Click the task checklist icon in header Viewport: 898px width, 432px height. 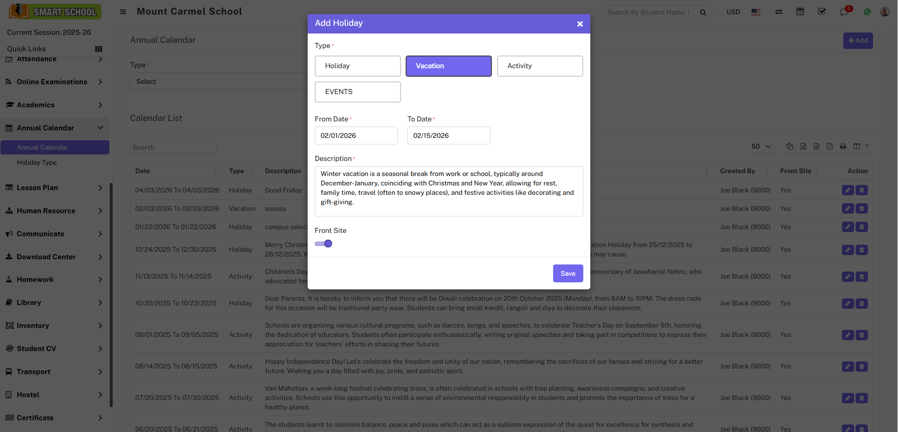[x=822, y=12]
